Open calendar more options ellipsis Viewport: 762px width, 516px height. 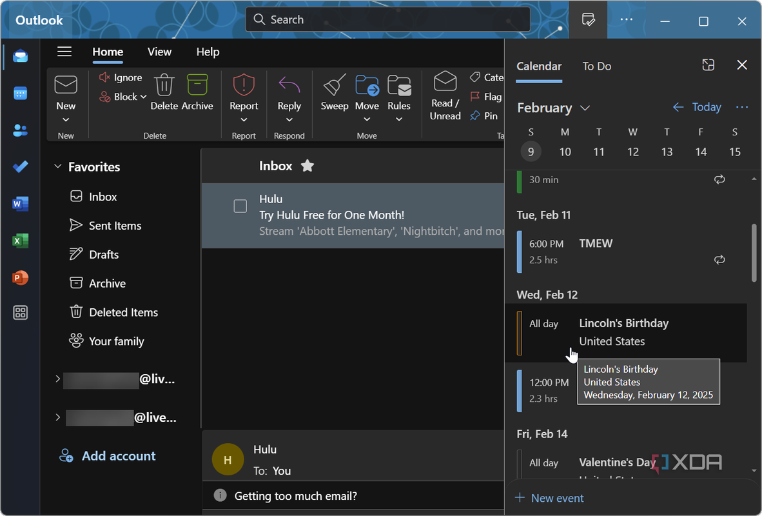[742, 107]
